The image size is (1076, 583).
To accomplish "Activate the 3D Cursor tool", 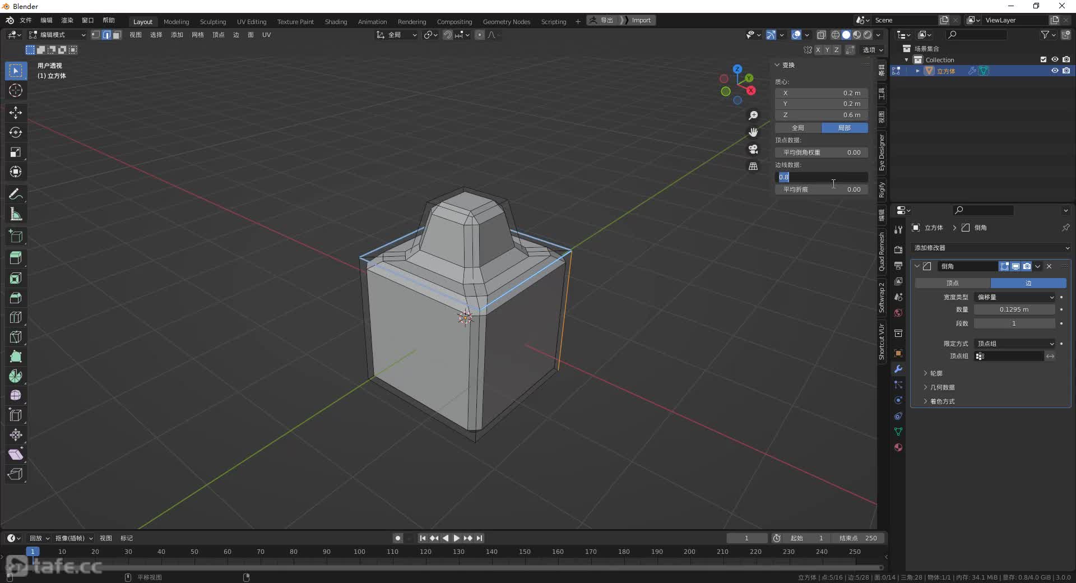I will click(16, 90).
